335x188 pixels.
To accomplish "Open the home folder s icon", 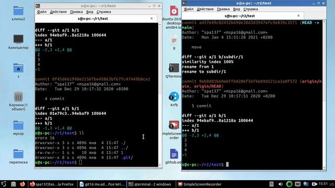I will (x=18, y=68).
